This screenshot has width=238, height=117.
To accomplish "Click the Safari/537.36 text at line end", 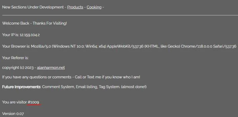I will tap(225, 46).
